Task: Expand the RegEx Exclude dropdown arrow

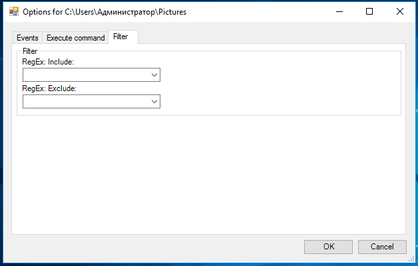Action: point(154,102)
